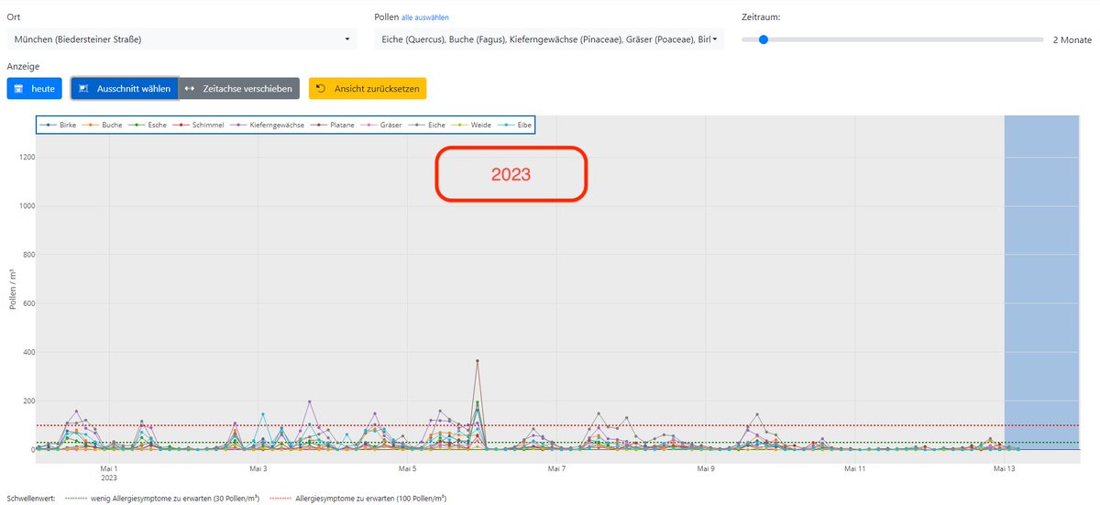Toggle Esche series in the legend
Viewport: 1100px width, 505px height.
click(x=148, y=125)
